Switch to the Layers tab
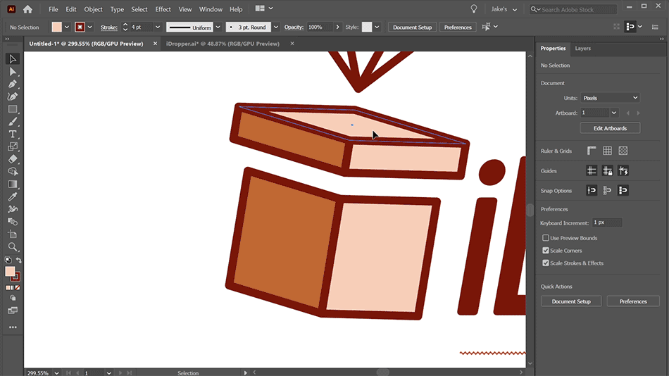This screenshot has width=669, height=376. 583,48
